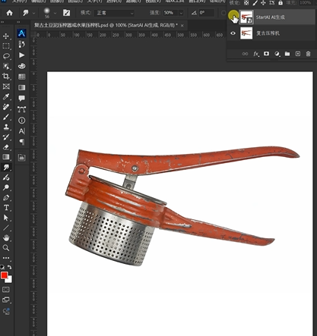Select the Move tool
This screenshot has height=336, width=317.
[x=6, y=36]
